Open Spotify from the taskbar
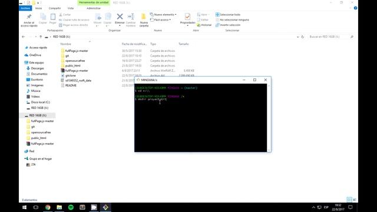This screenshot has height=212, width=377. [71, 207]
